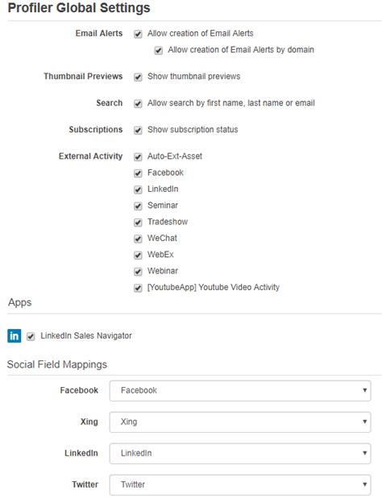Toggle the LinkedIn external activity checkbox

click(x=138, y=189)
